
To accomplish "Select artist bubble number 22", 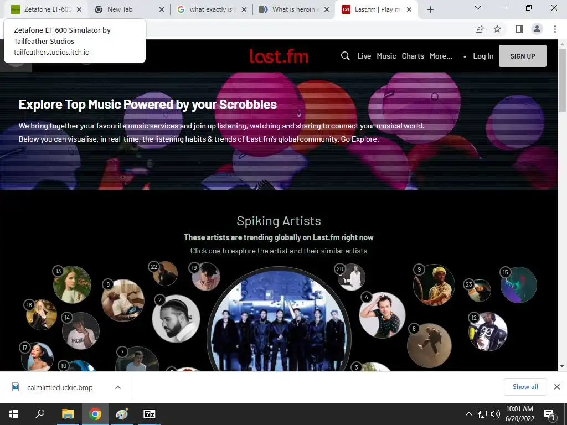I will [x=165, y=273].
